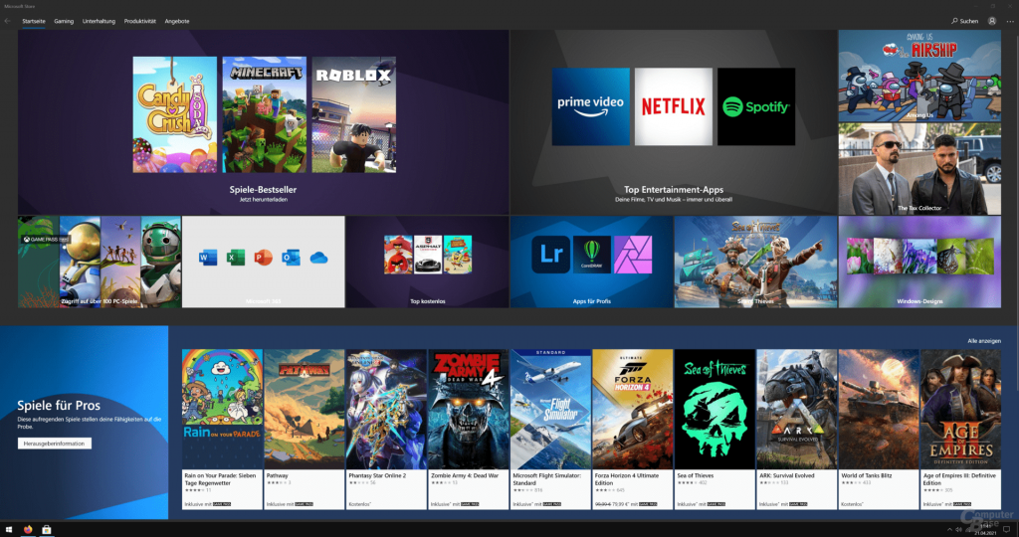Click the Affinity Photo icon

pos(633,255)
